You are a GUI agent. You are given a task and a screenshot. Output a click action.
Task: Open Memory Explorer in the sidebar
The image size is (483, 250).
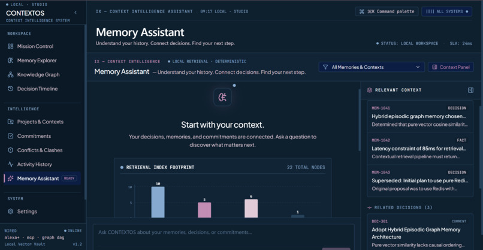42,61
